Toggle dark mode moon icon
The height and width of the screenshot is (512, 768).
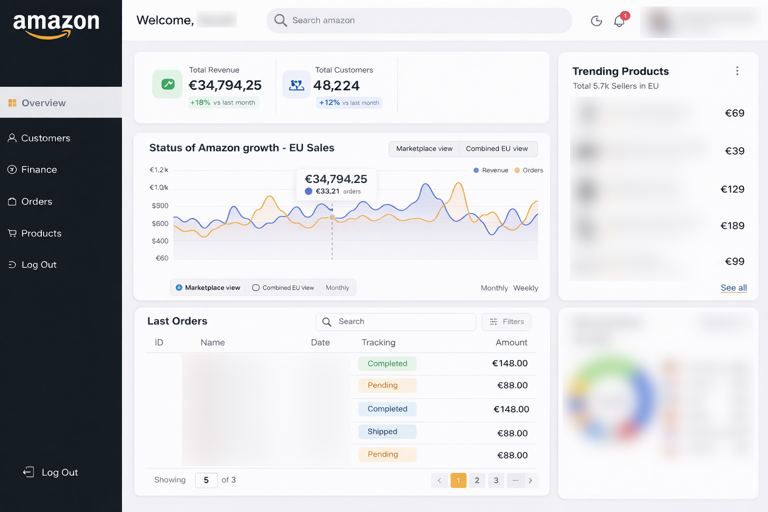tap(596, 21)
